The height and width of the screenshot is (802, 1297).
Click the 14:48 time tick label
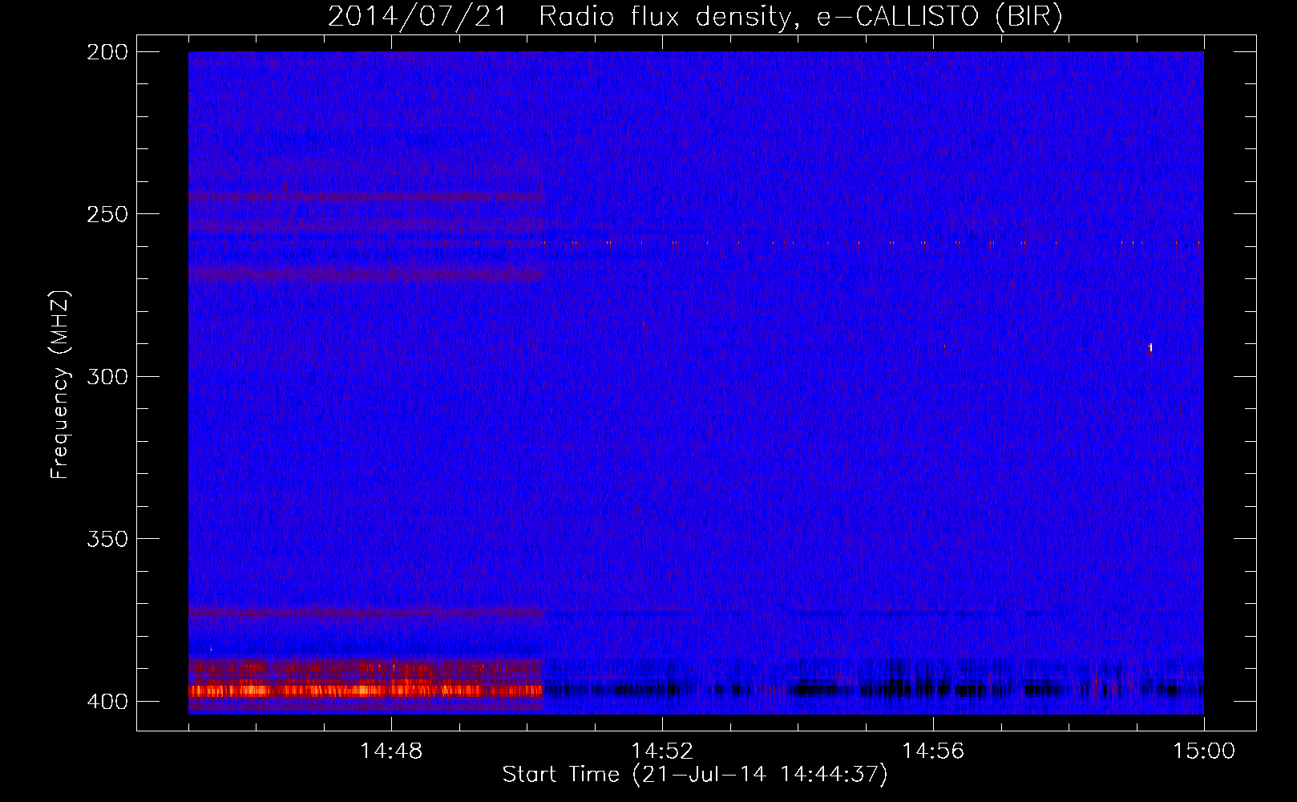click(x=391, y=751)
